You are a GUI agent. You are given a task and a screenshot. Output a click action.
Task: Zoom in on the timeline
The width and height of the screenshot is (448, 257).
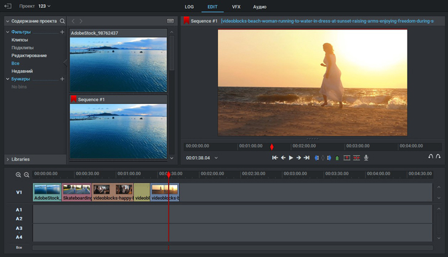(18, 175)
